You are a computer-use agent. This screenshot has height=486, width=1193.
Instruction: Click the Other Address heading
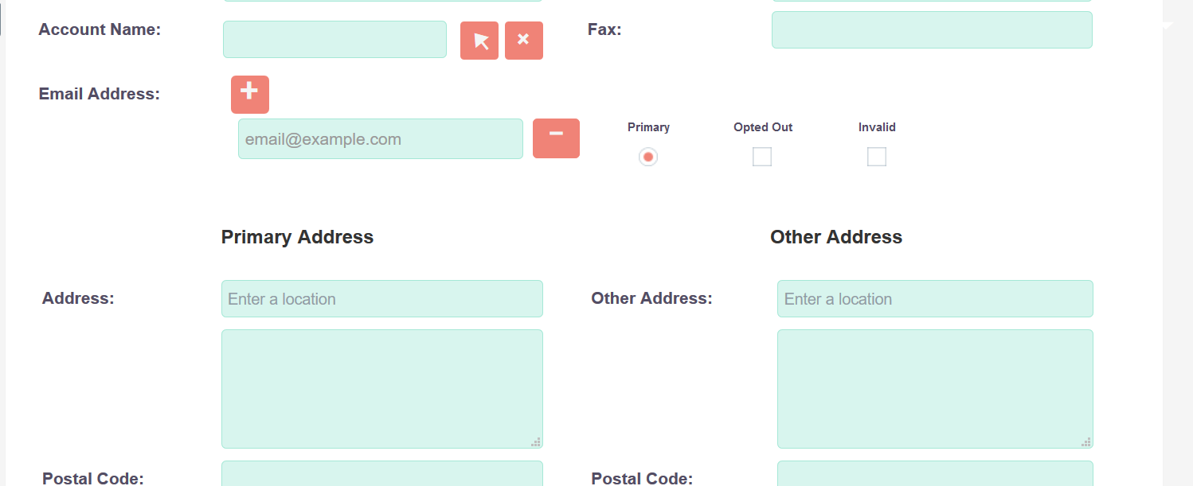(836, 237)
